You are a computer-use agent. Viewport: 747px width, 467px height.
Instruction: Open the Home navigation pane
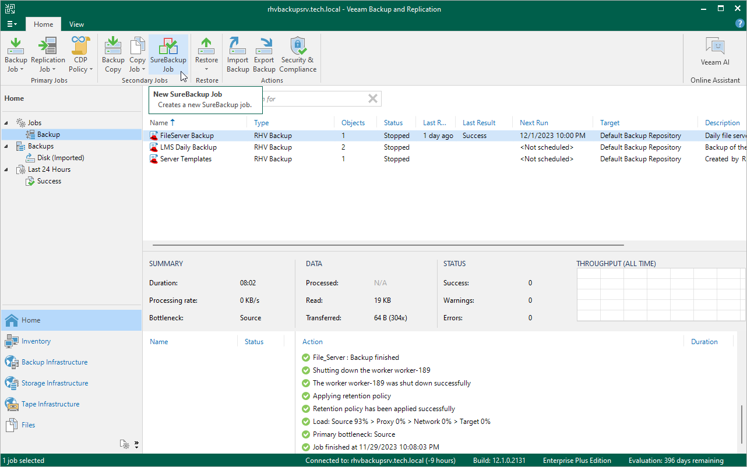71,320
